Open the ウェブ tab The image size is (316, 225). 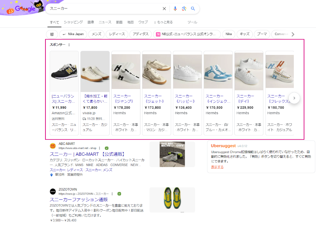point(143,22)
